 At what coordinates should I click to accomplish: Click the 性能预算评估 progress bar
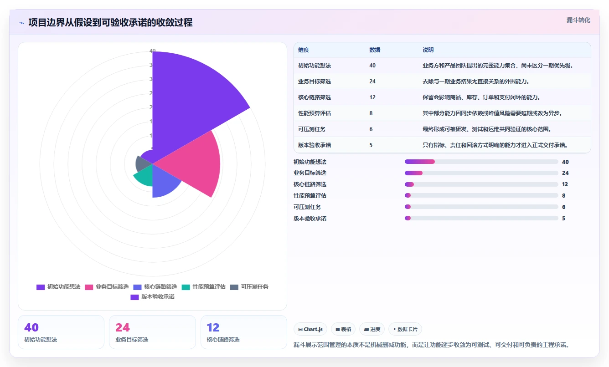(x=481, y=196)
